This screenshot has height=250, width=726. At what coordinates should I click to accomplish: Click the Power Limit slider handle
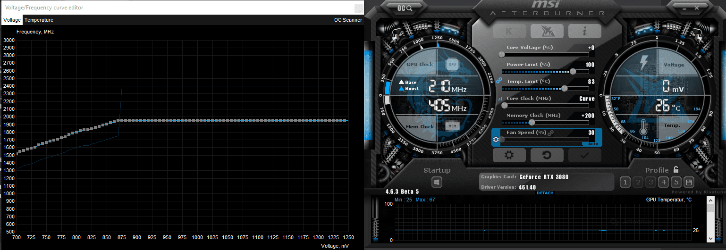coord(573,72)
